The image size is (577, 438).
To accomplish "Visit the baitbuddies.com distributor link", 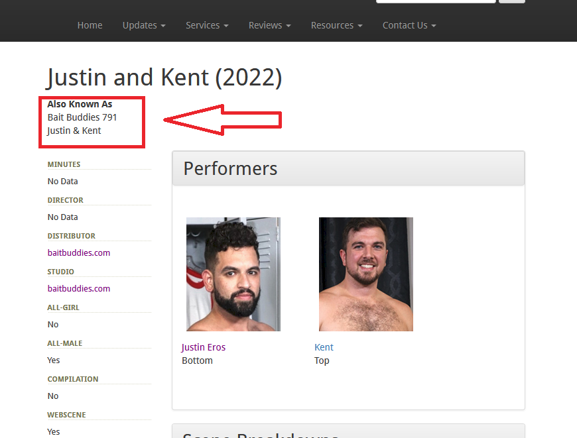I will coord(78,252).
